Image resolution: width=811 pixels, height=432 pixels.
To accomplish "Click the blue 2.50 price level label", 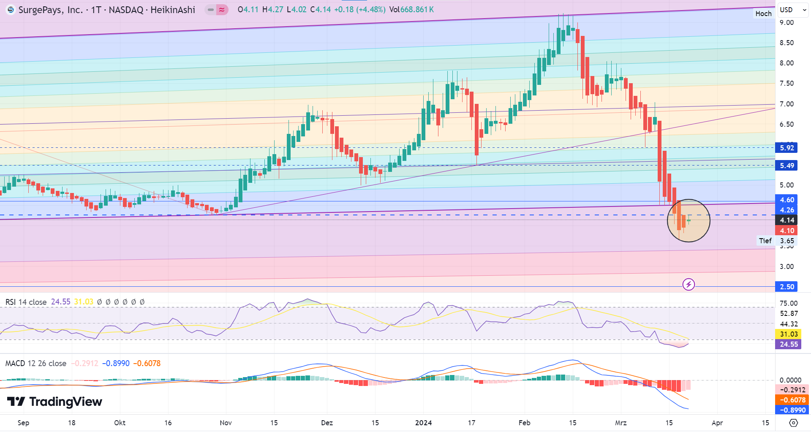I will (787, 287).
